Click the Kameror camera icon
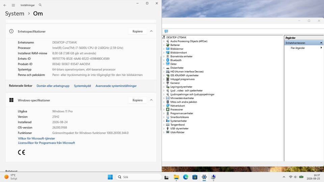Image resolution: width=324 pixels, height=182 pixels. [x=168, y=83]
